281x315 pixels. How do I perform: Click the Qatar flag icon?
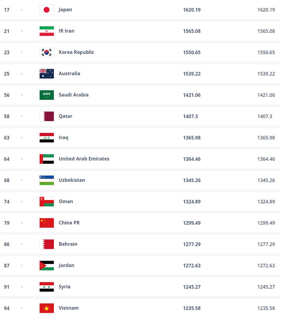(x=47, y=116)
